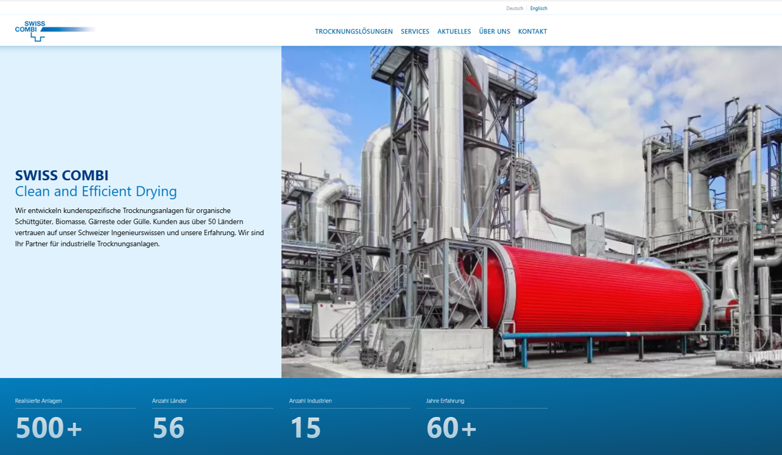Click the SWISS COMBI headline

coord(62,175)
